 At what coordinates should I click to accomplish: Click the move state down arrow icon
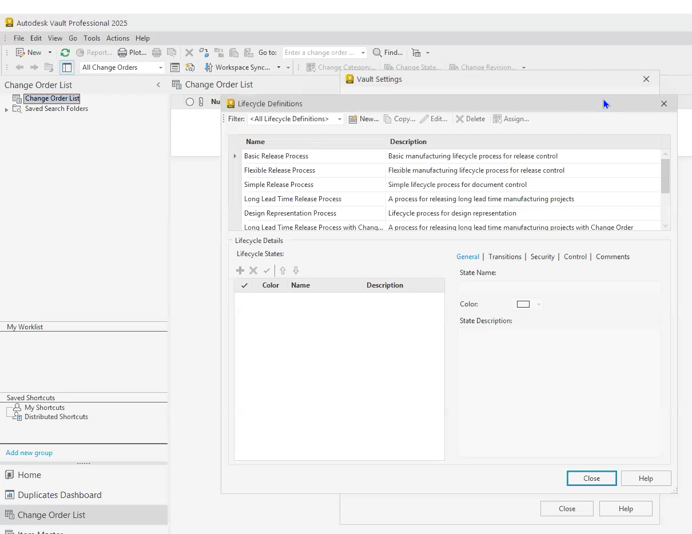pyautogui.click(x=296, y=270)
